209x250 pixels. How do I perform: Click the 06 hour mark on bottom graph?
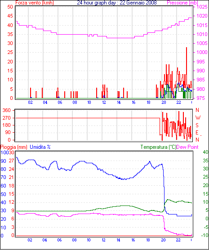[59, 240]
